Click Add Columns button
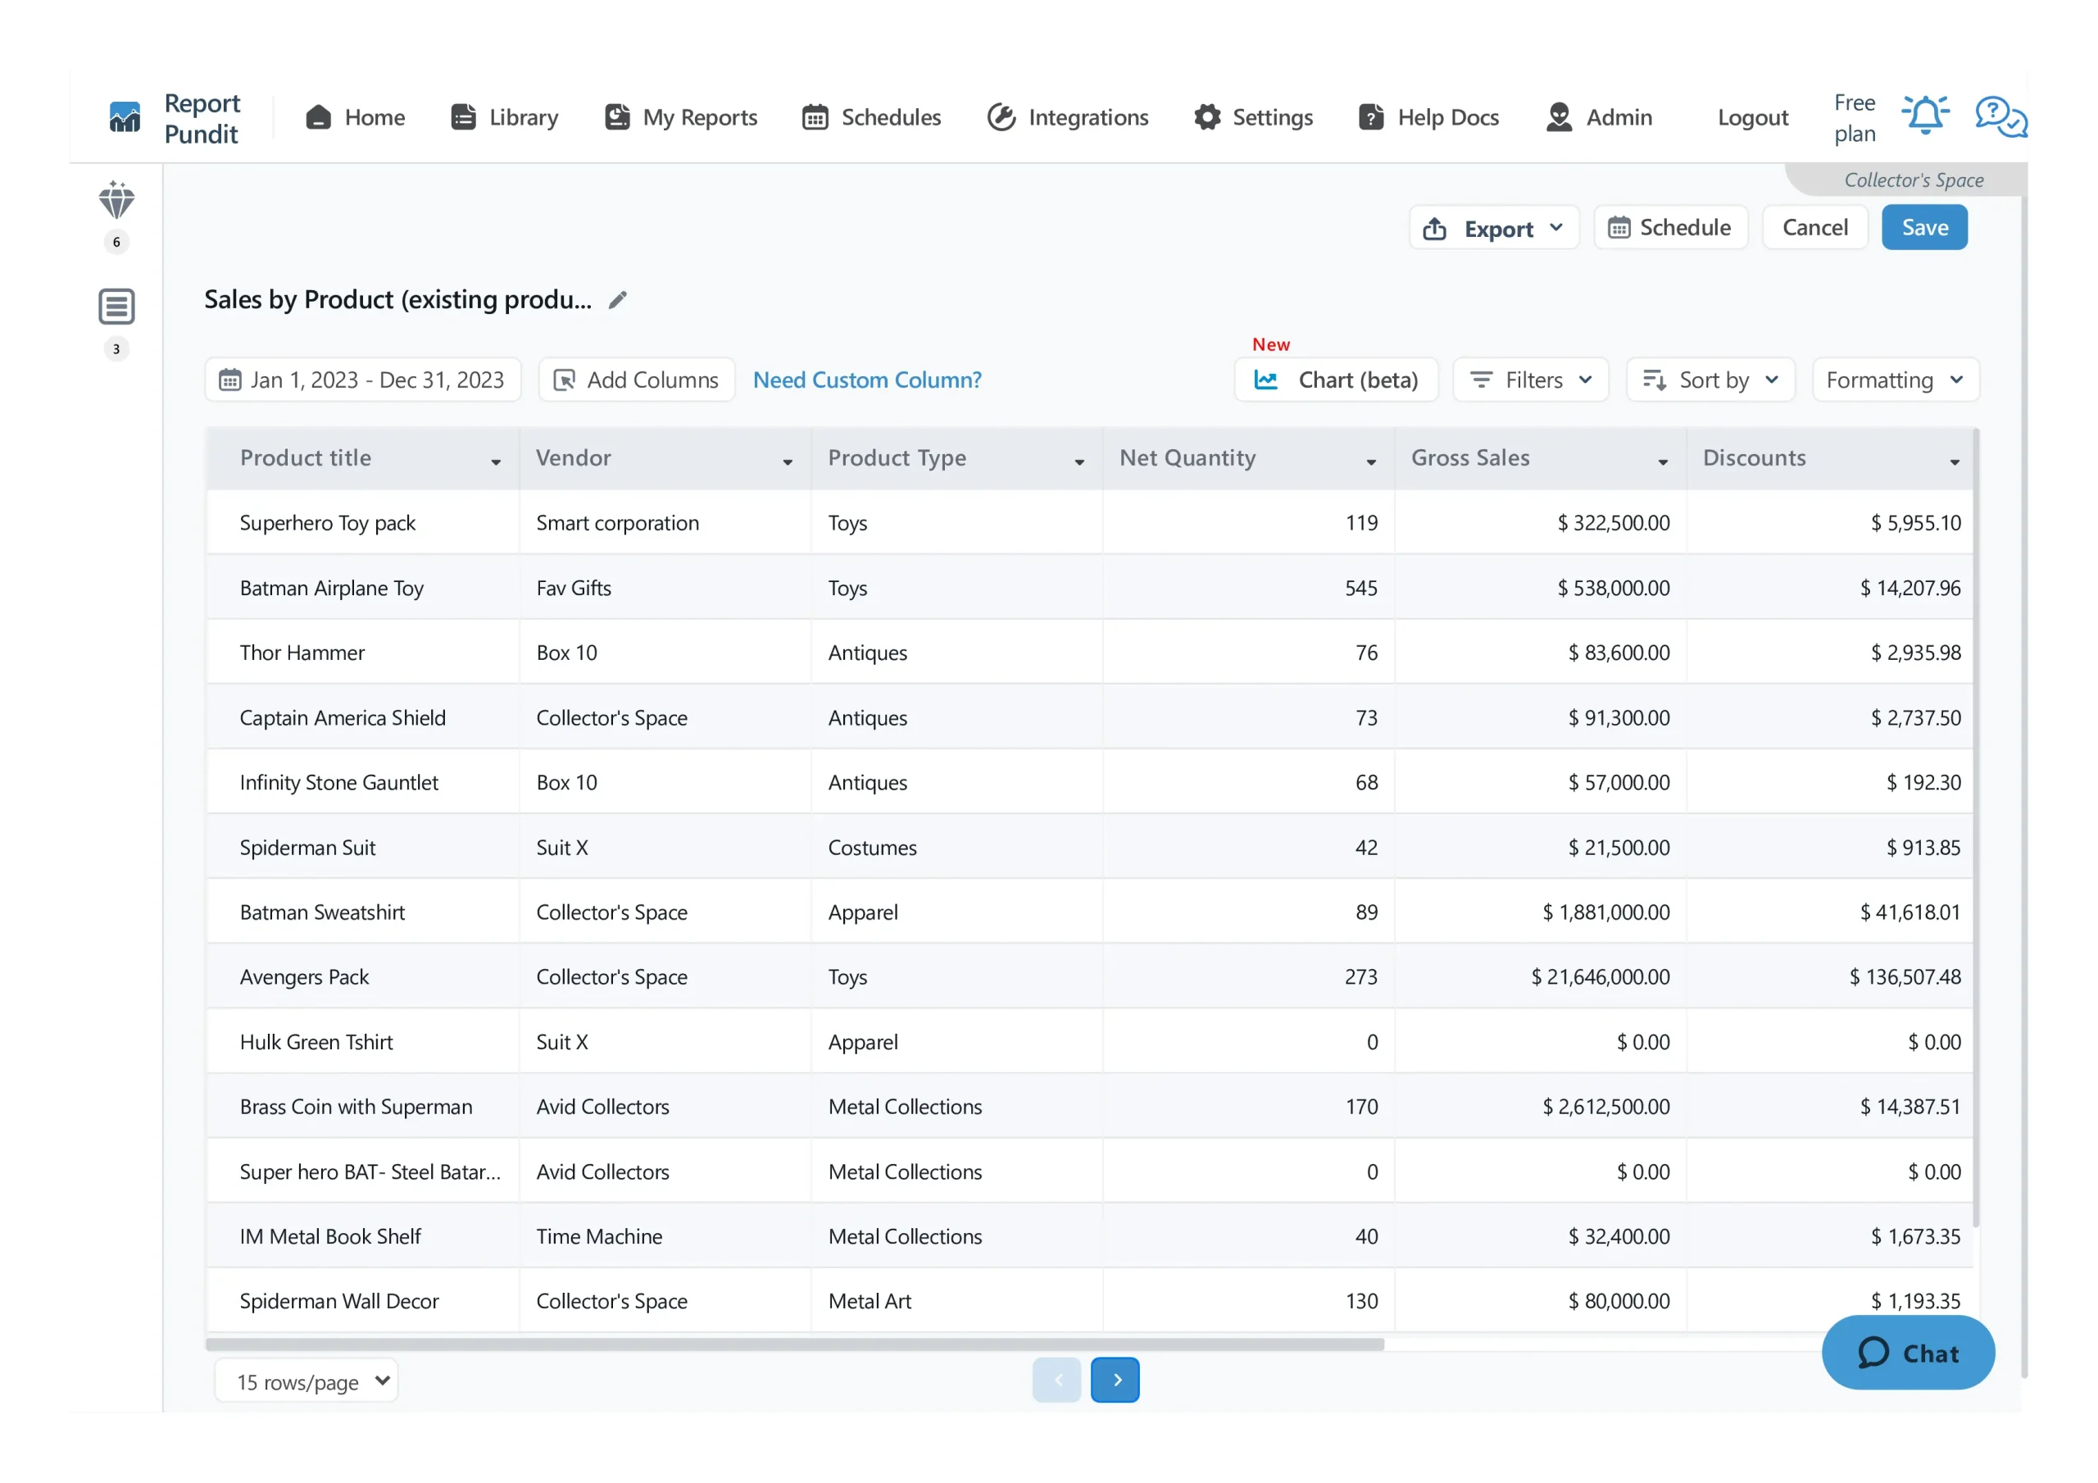Viewport: 2098px width, 1483px height. [637, 380]
